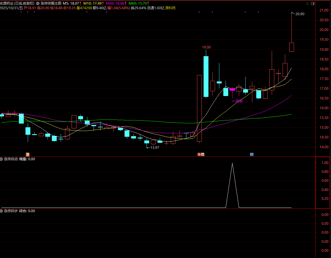Image resolution: width=331 pixels, height=258 pixels.
Task: Click the 涨停碎步 sub-chart title
Action: pyautogui.click(x=11, y=211)
